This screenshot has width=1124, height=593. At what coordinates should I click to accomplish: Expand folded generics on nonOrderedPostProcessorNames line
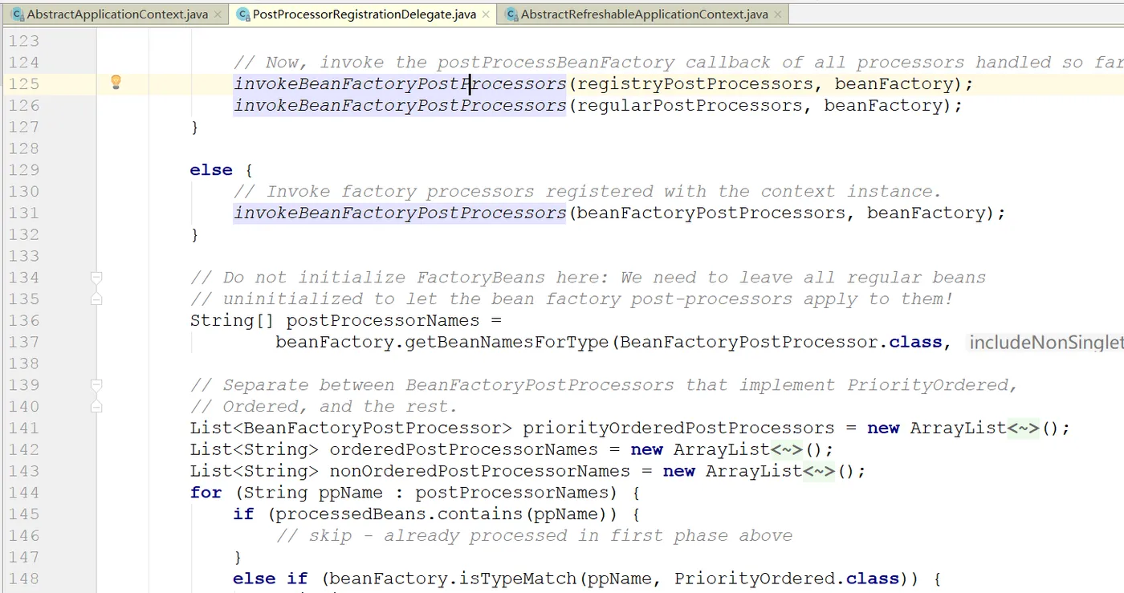point(819,471)
